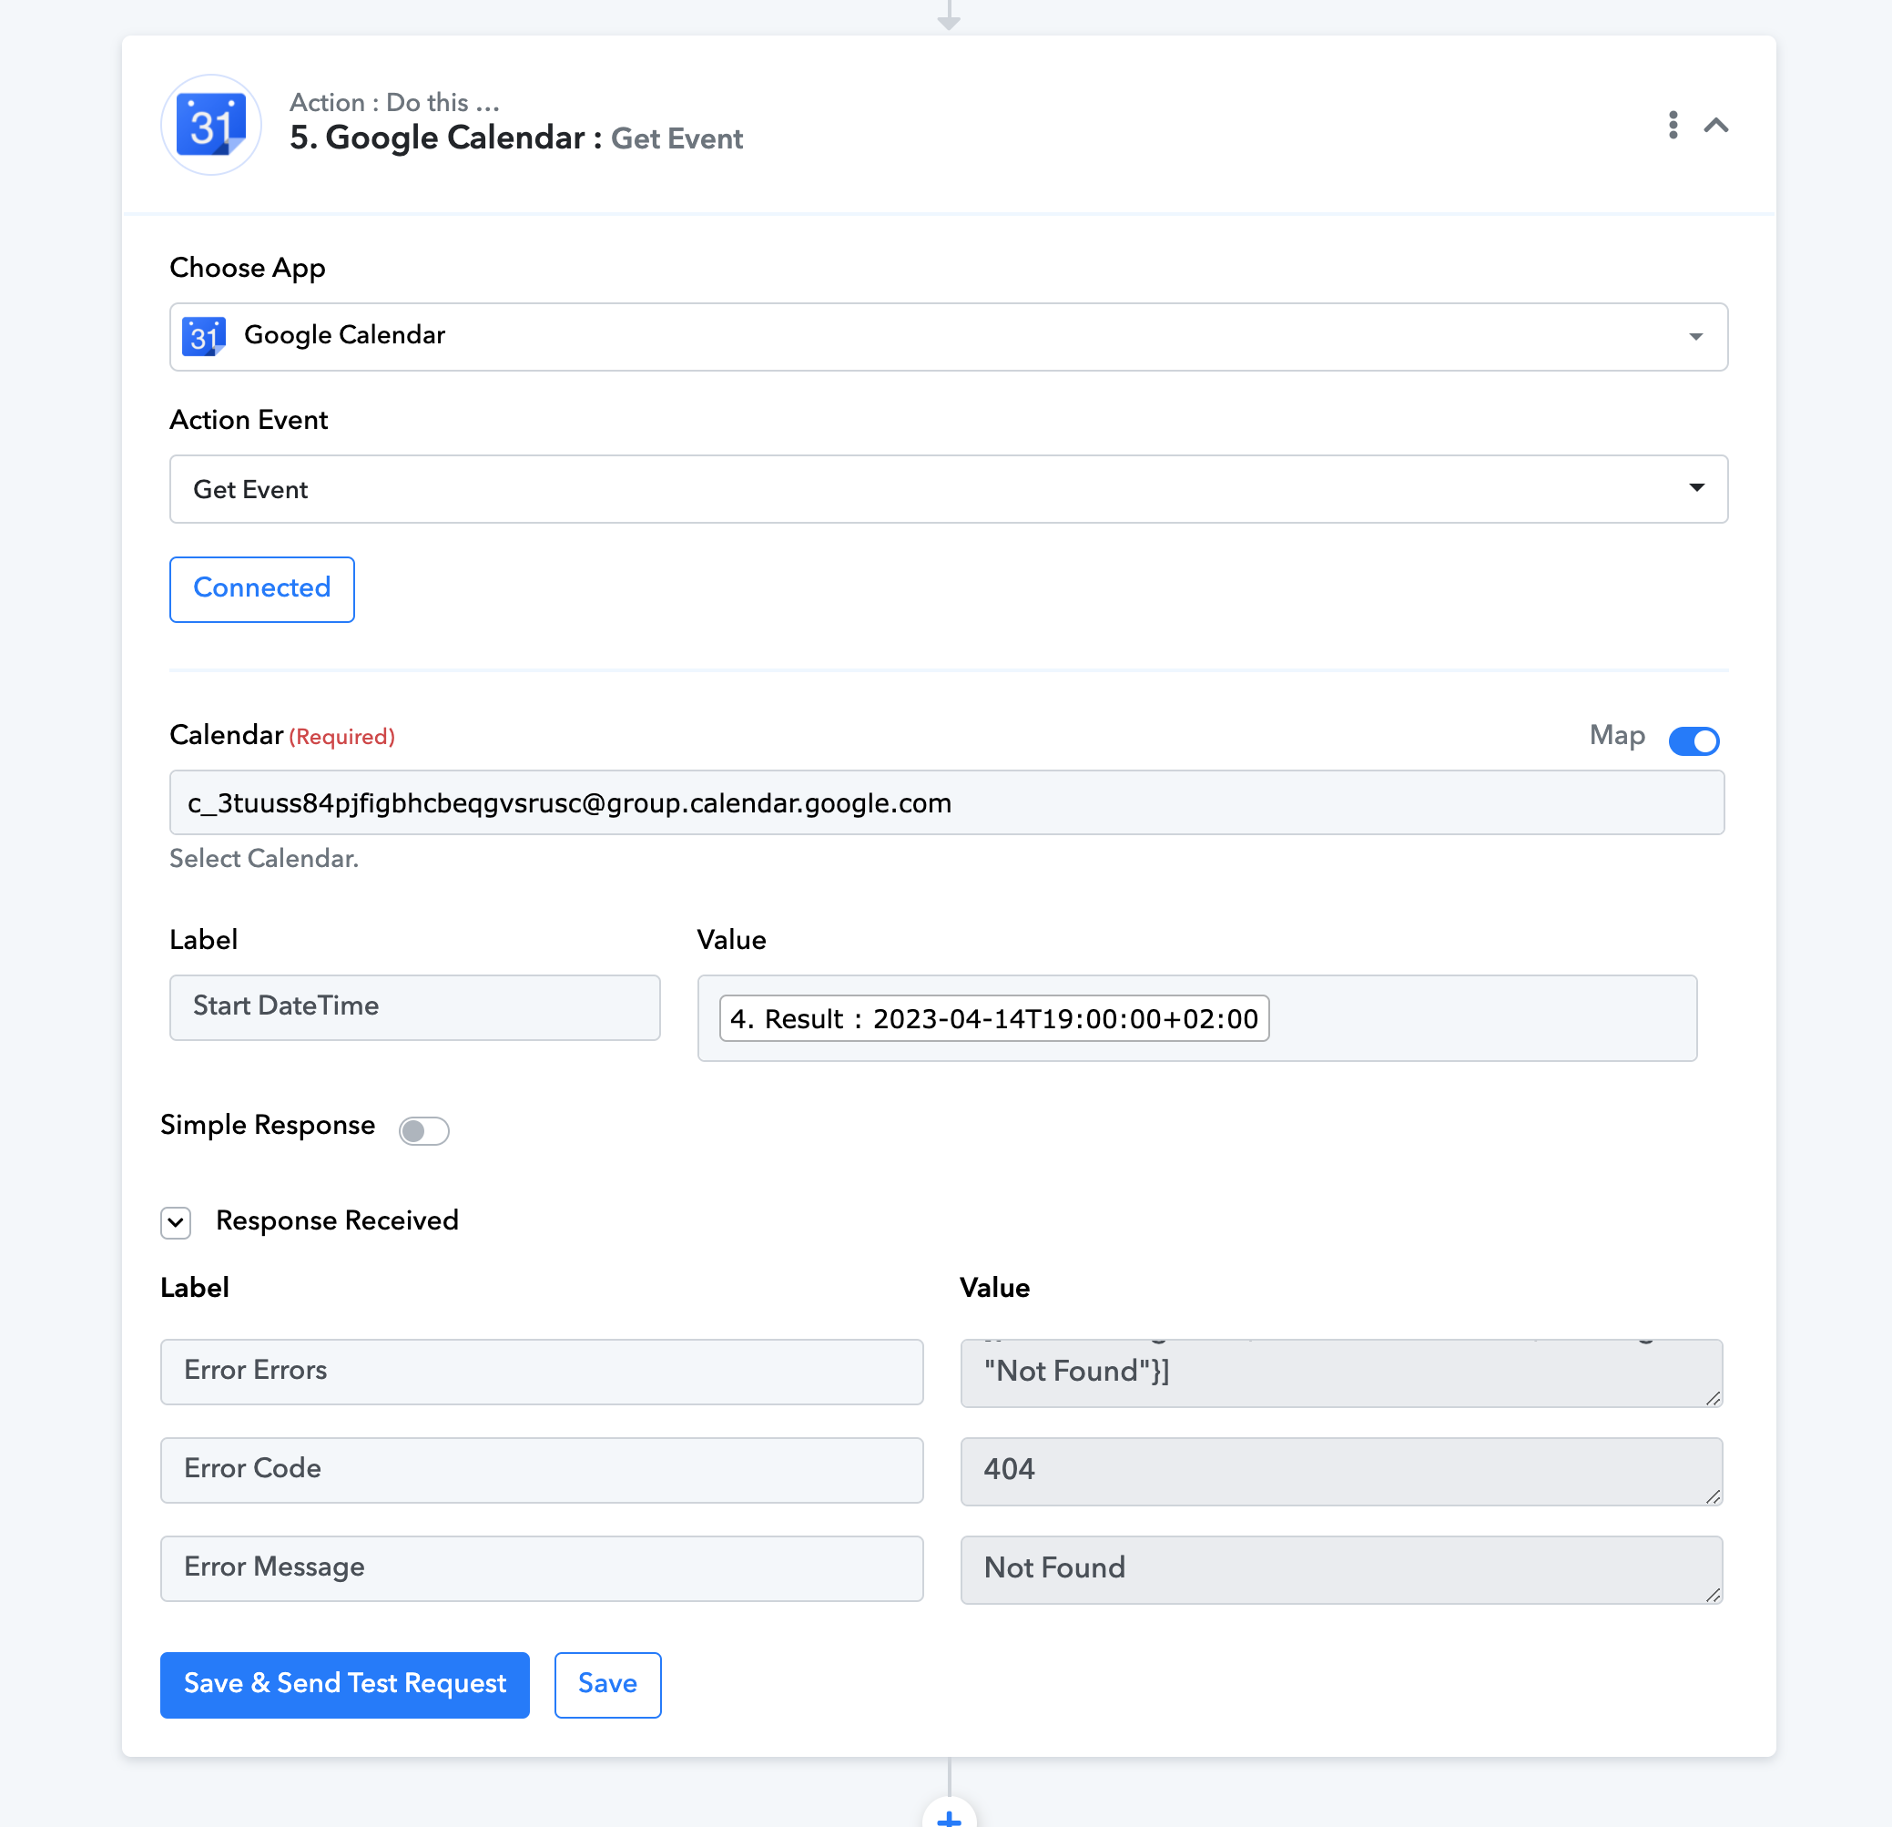1892x1827 pixels.
Task: Open the Action Event dropdown
Action: tap(948, 488)
